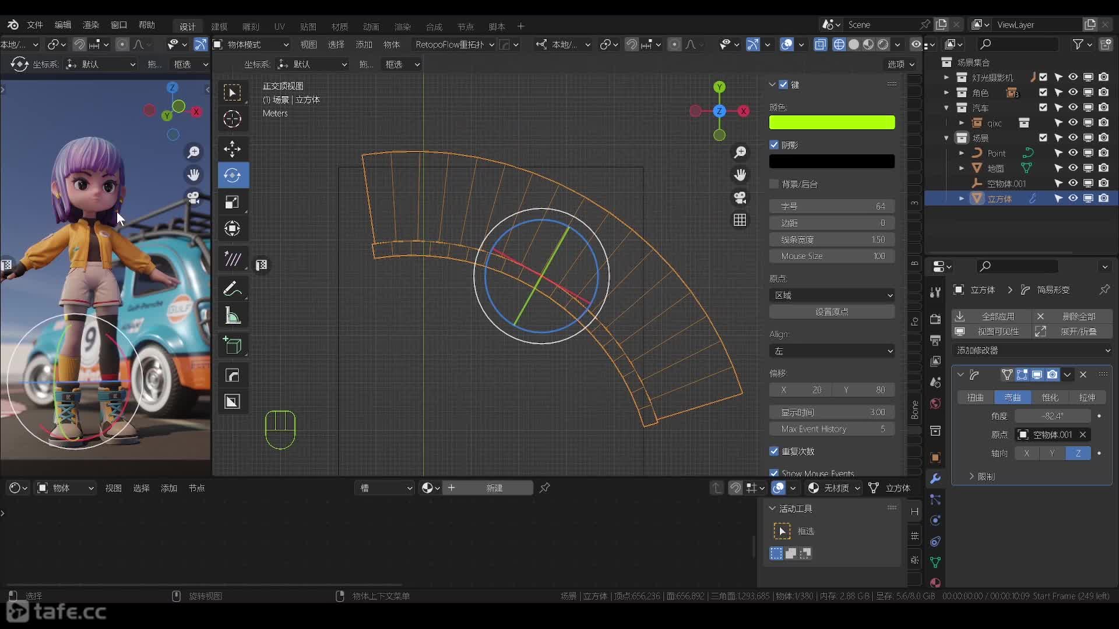Click the zoom magnifier in main viewport
Image resolution: width=1119 pixels, height=629 pixels.
[x=740, y=152]
